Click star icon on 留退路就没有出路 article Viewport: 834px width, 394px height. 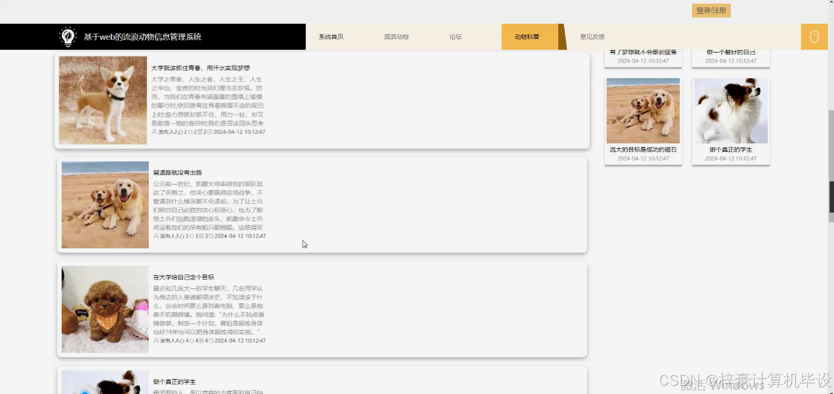192,236
